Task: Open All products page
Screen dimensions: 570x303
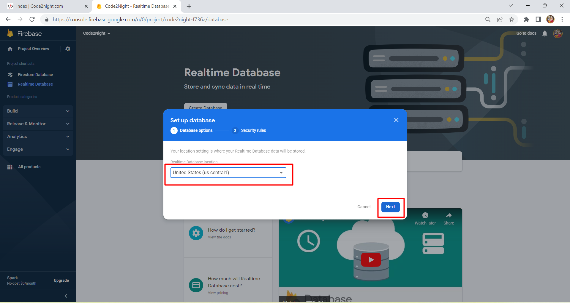Action: 29,167
